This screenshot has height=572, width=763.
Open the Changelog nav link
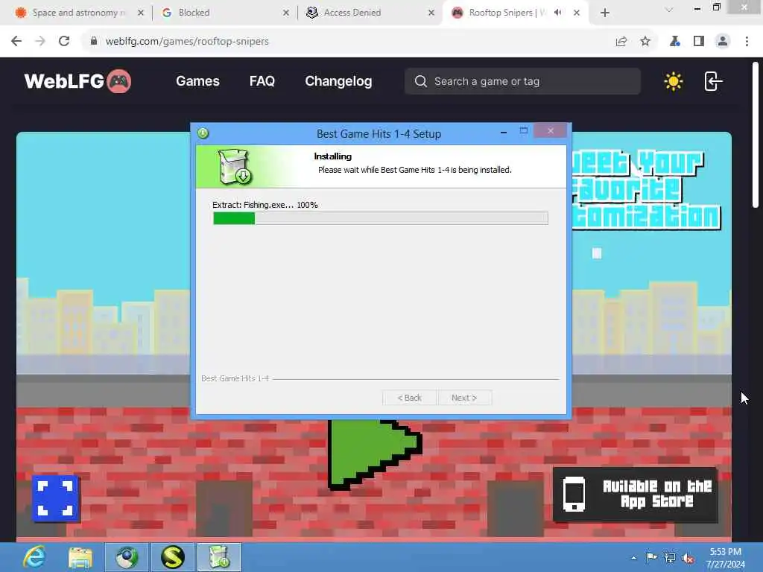point(338,81)
